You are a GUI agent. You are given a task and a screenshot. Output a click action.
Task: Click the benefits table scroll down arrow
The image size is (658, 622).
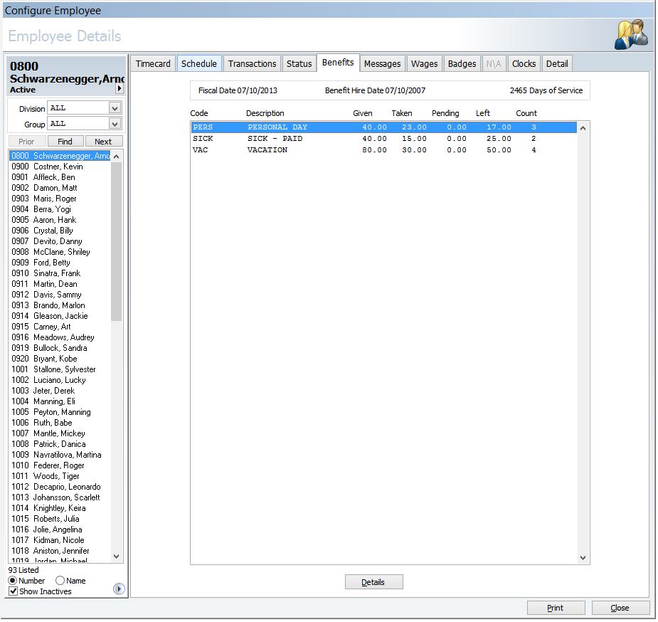(x=583, y=559)
